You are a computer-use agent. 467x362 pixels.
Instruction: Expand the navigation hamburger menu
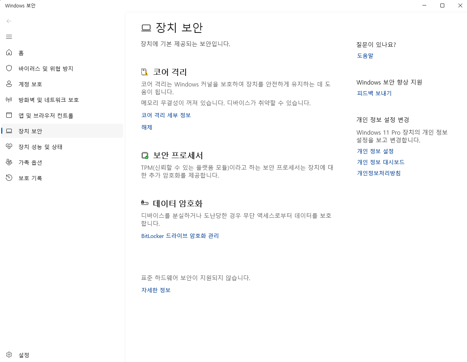click(9, 36)
